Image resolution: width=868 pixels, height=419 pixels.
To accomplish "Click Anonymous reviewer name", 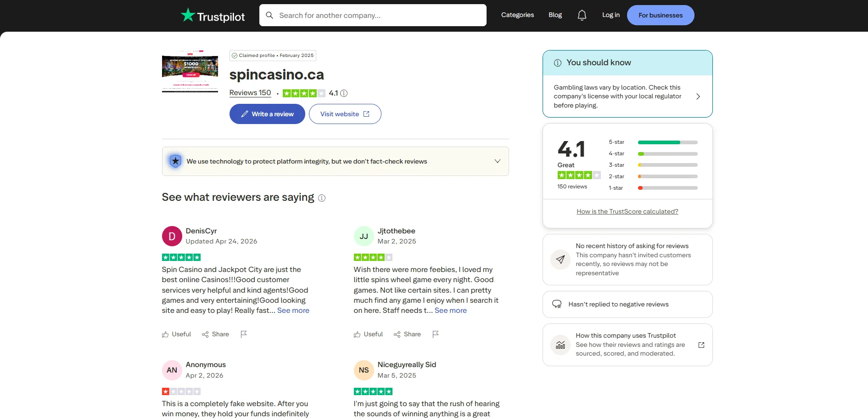I will coord(206,365).
